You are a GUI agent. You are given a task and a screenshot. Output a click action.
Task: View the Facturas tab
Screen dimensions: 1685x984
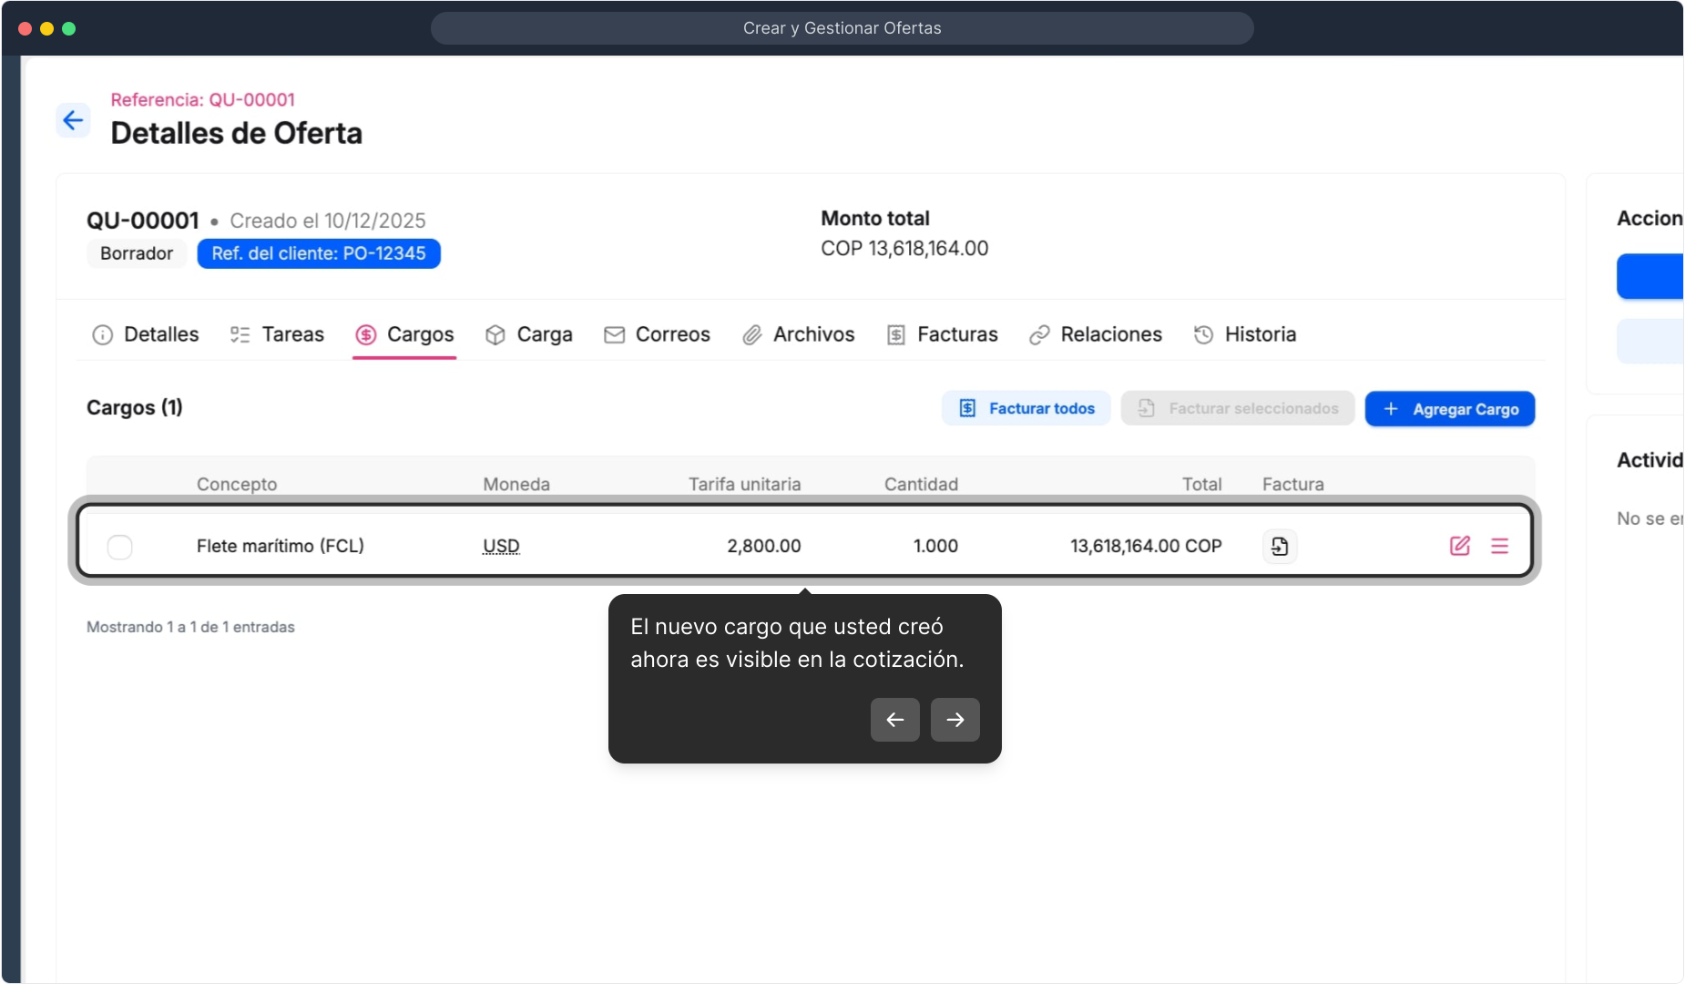click(x=943, y=334)
